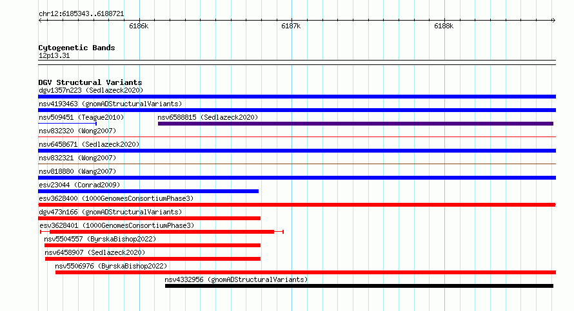Viewport: 574px width, 311px height.
Task: Click the 6188k ruler tick label
Action: click(x=444, y=26)
